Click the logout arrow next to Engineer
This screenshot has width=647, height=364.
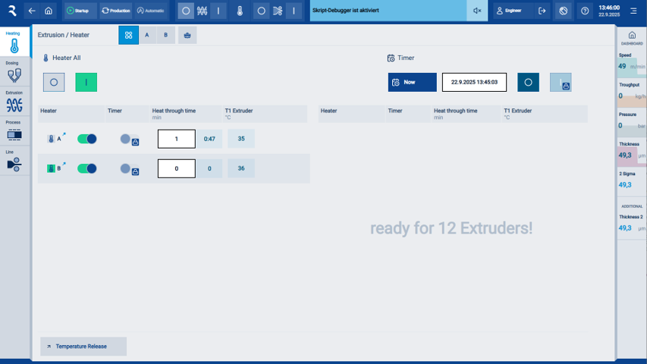pos(542,11)
